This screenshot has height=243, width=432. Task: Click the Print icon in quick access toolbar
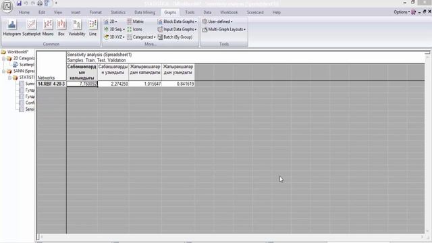[40, 3]
